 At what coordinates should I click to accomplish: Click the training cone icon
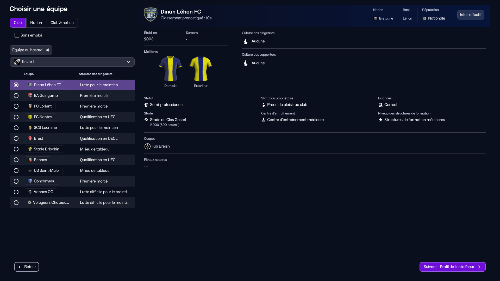[263, 120]
